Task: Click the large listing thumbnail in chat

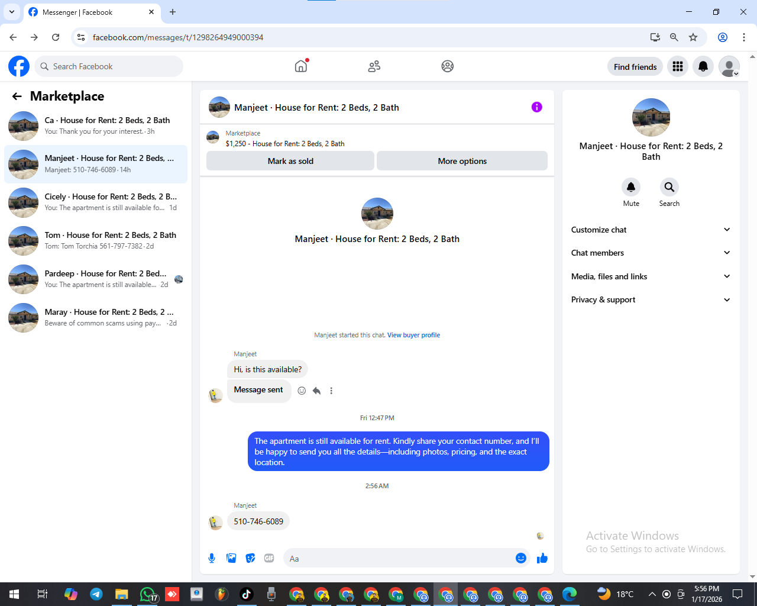Action: coord(377,214)
